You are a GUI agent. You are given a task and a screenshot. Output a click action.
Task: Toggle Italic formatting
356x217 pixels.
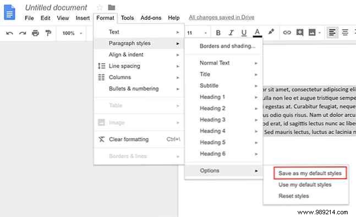[x=231, y=33]
